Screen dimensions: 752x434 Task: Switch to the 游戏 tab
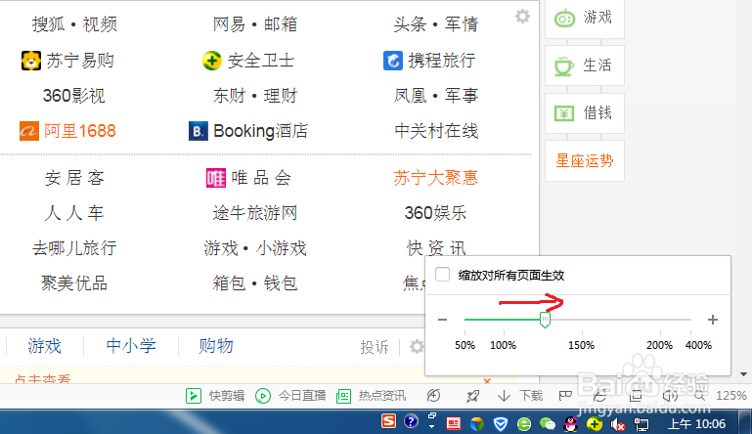click(45, 346)
